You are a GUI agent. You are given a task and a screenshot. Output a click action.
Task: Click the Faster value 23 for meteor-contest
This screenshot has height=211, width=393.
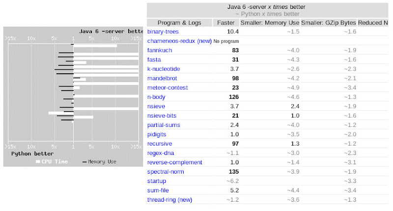click(x=235, y=88)
